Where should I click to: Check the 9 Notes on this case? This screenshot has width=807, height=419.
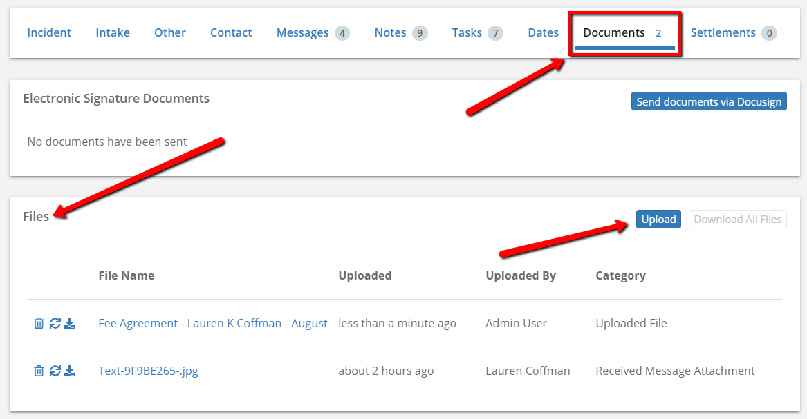pos(389,32)
